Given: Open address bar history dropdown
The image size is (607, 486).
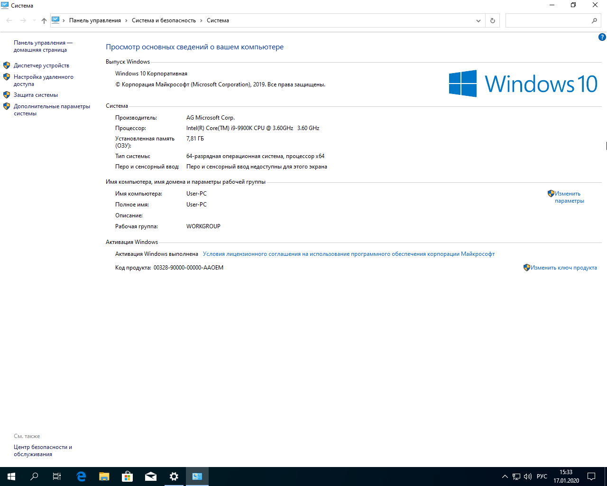Looking at the screenshot, I should (x=478, y=20).
